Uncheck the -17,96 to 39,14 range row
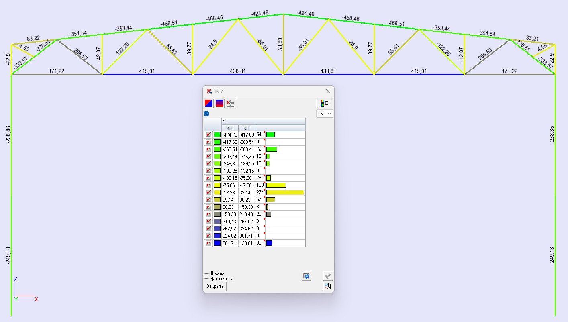Screen dimensions: 568x322 pyautogui.click(x=208, y=193)
